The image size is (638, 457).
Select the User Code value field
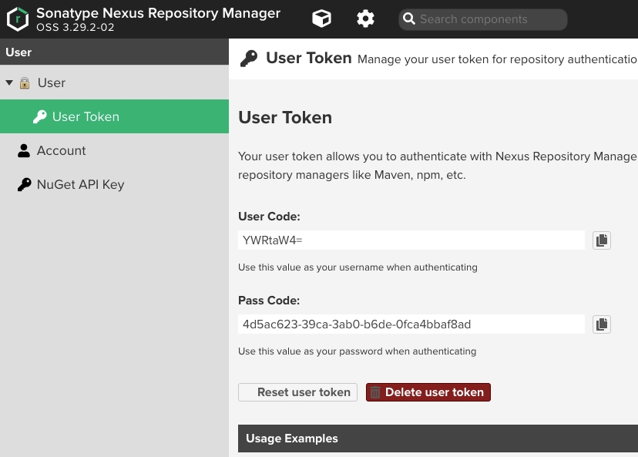tap(411, 240)
